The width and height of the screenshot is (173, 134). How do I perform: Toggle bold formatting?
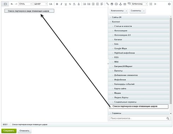pos(57,4)
